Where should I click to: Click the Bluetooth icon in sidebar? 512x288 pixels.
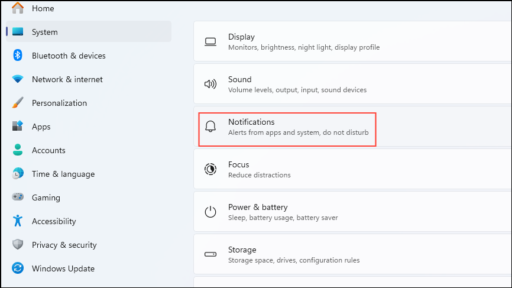pos(18,55)
